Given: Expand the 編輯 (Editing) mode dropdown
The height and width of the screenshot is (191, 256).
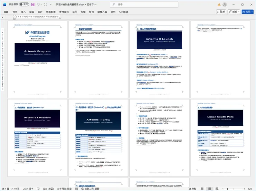Looking at the screenshot, I should point(234,12).
